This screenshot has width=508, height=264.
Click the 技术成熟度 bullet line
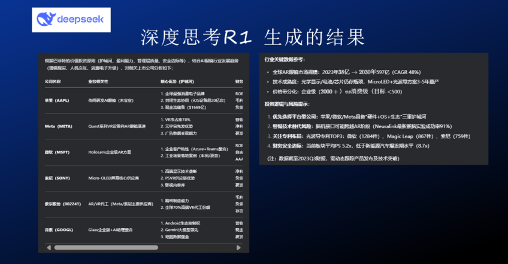pyautogui.click(x=356, y=81)
